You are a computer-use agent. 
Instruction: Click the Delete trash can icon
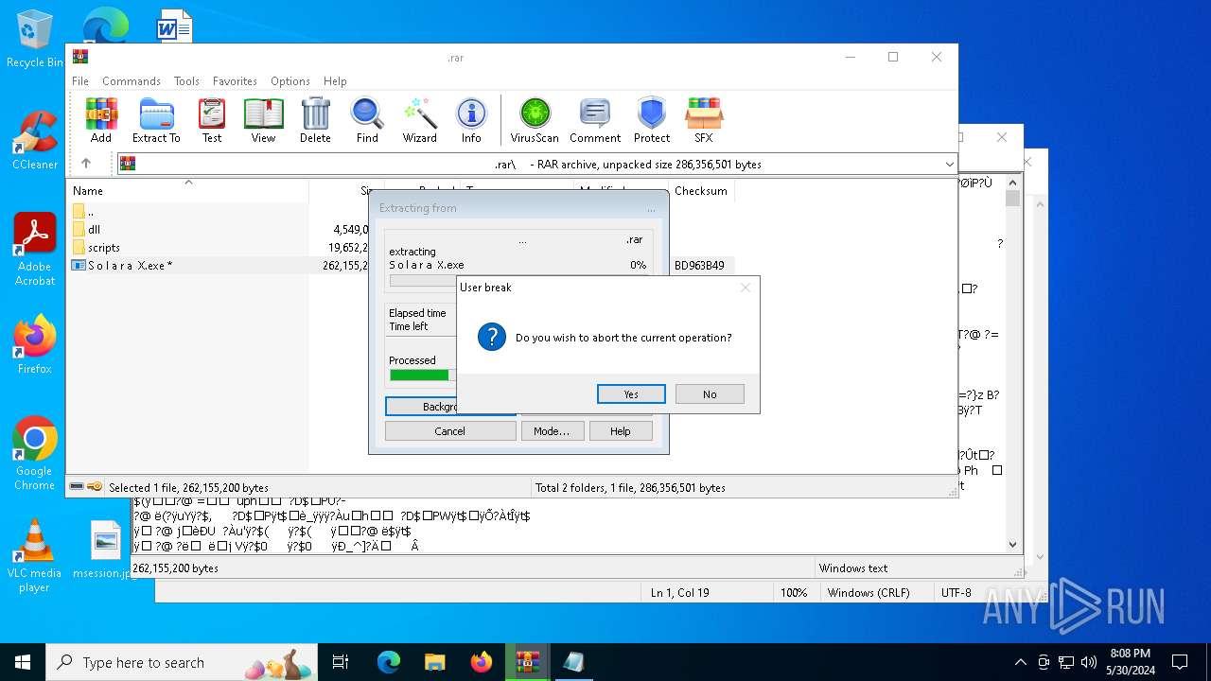tap(315, 120)
